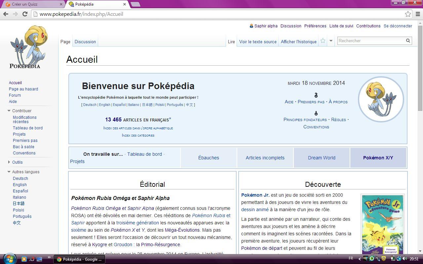Viewport: 423px width, 264px height.
Task: Click the Poképédia taskbar button
Action: 79,259
